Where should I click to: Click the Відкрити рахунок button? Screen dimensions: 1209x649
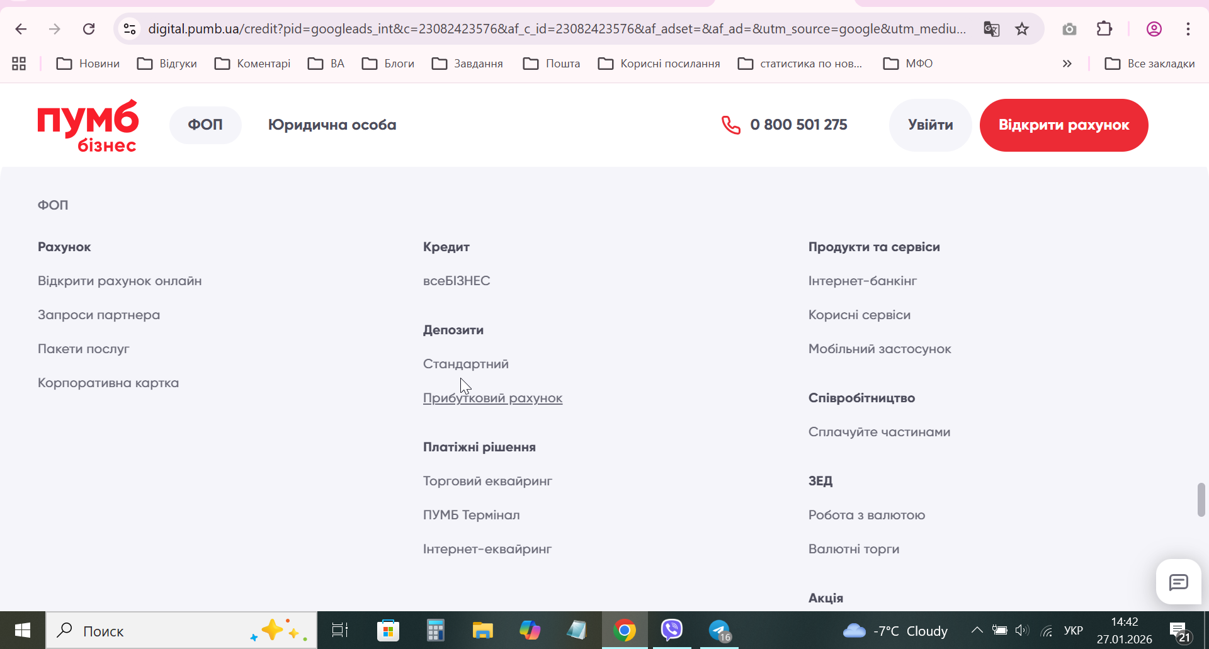pos(1064,125)
